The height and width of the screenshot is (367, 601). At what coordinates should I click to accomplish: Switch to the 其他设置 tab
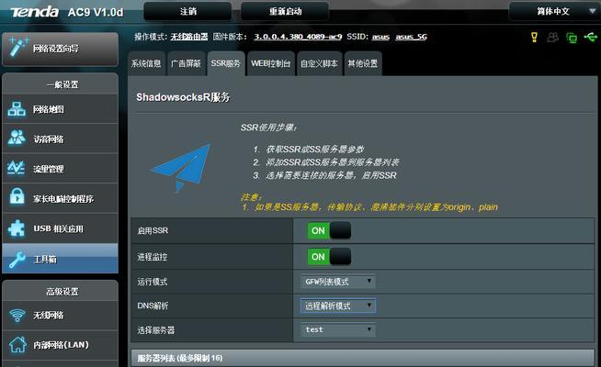[x=363, y=63]
